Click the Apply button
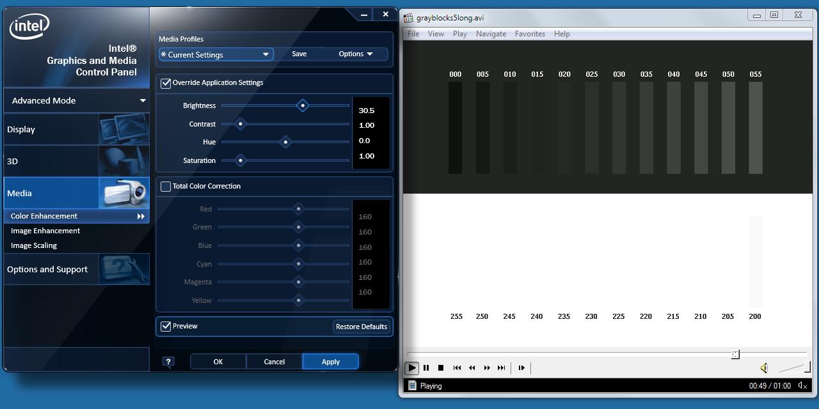 coord(331,362)
